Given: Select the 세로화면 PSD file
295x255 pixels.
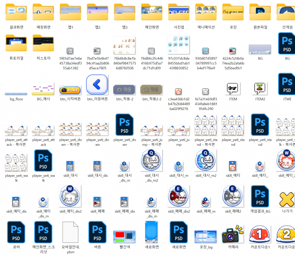Looking at the screenshot, I should coord(179,232).
